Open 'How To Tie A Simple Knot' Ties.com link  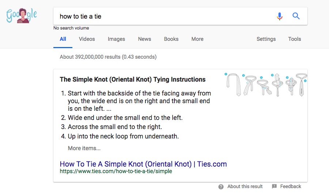click(x=143, y=164)
